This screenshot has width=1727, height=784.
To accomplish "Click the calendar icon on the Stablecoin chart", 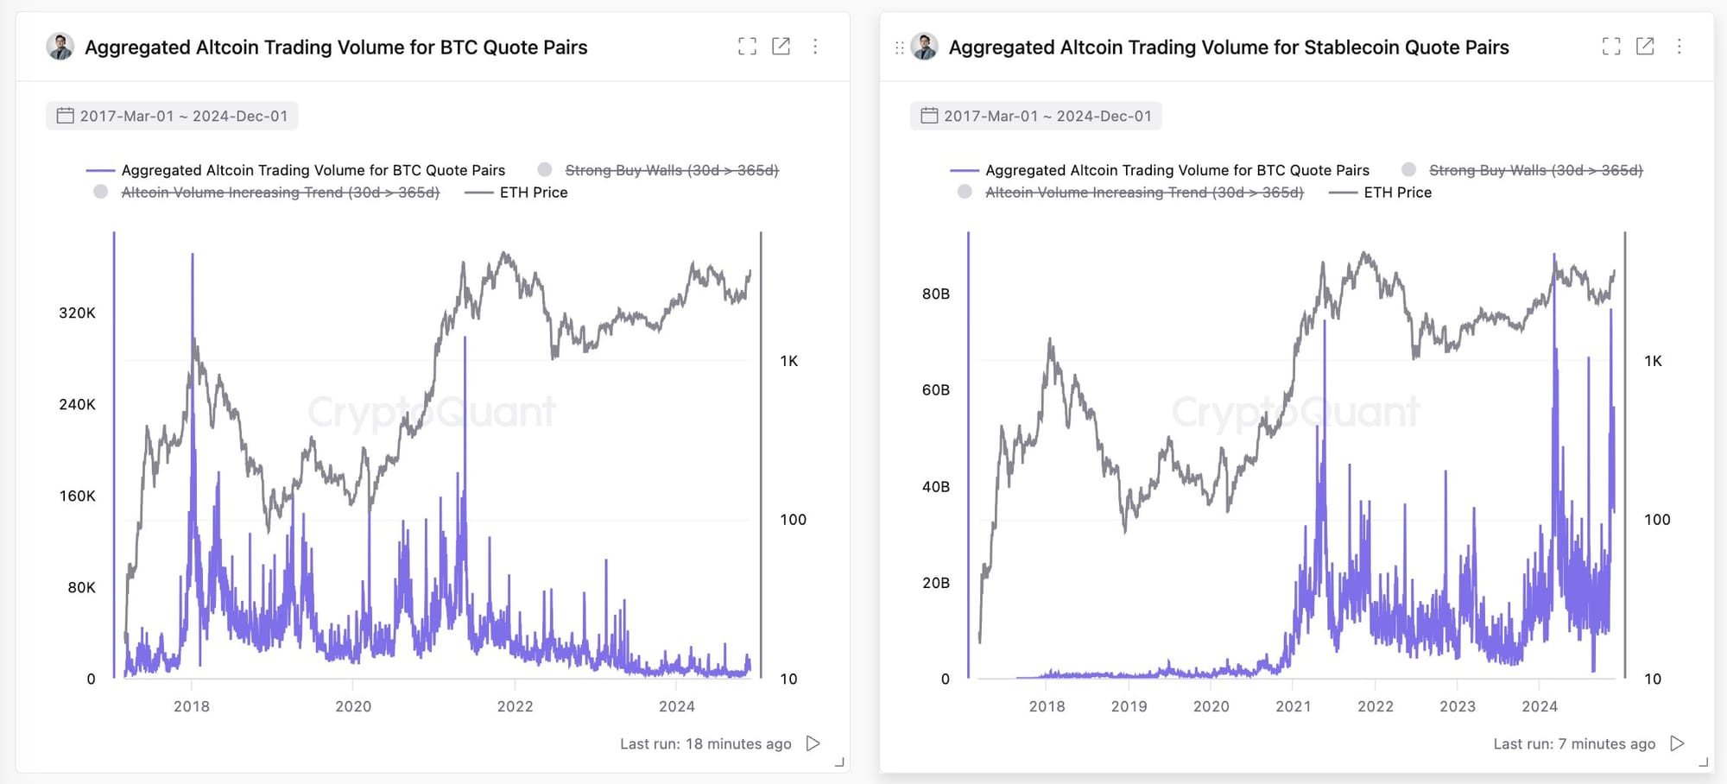I will click(929, 115).
